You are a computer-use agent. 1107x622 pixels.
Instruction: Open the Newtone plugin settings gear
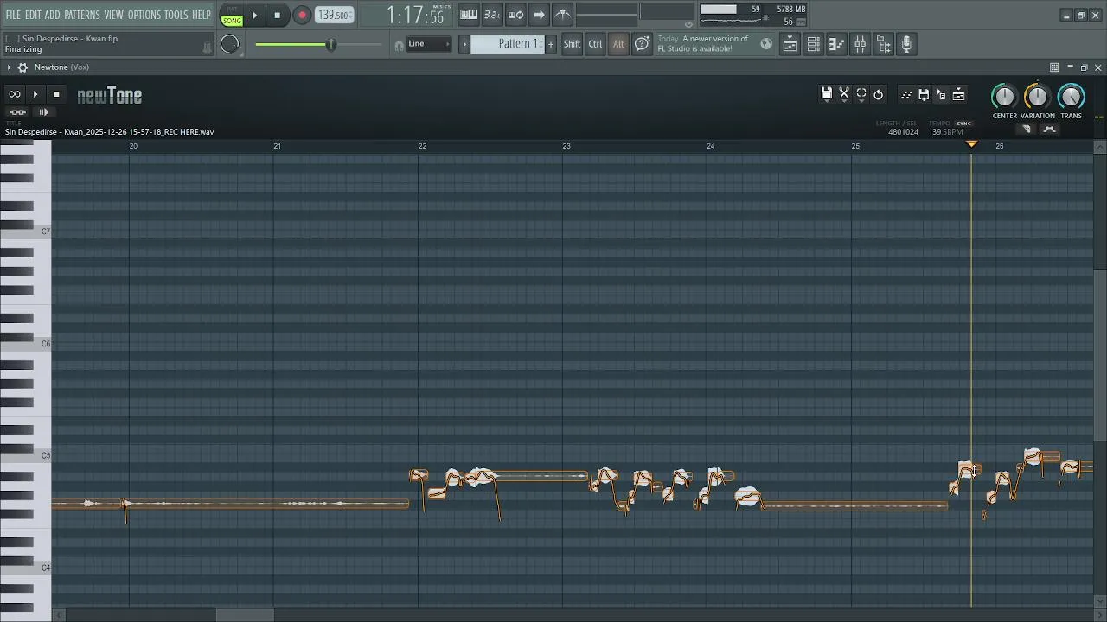click(22, 67)
